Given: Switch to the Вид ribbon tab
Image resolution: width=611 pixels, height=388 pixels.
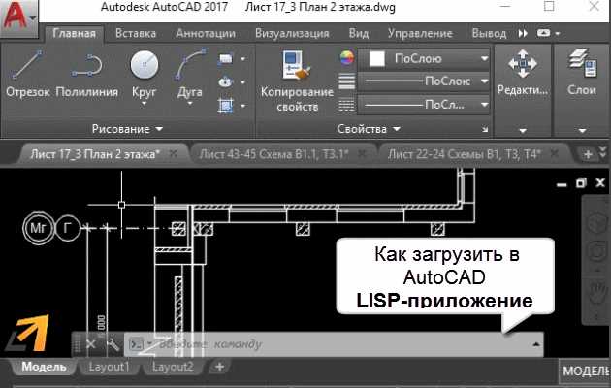Looking at the screenshot, I should [x=359, y=34].
